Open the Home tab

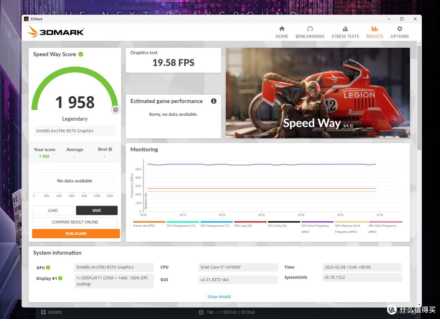coord(282,32)
